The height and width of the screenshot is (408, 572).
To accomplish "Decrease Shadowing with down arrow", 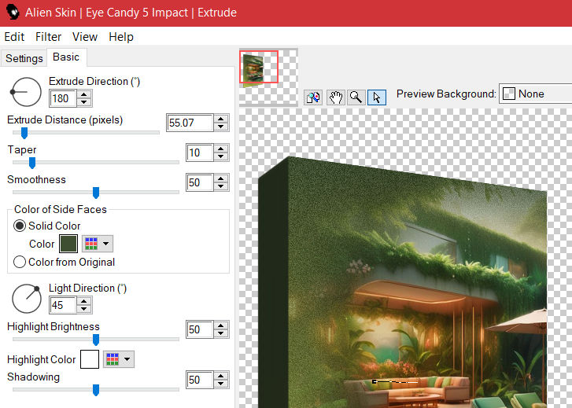I will (x=221, y=384).
